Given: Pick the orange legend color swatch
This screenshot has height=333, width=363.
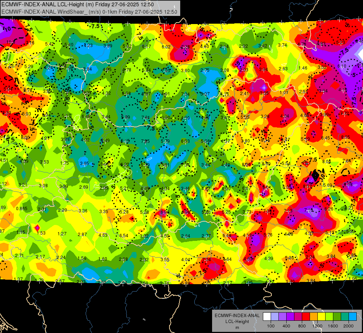Looking at the screenshot, I should [313, 317].
